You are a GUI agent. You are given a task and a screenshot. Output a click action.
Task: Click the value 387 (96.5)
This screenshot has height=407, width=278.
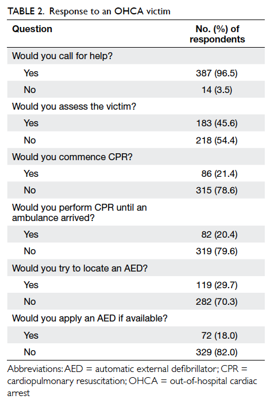tap(217, 73)
